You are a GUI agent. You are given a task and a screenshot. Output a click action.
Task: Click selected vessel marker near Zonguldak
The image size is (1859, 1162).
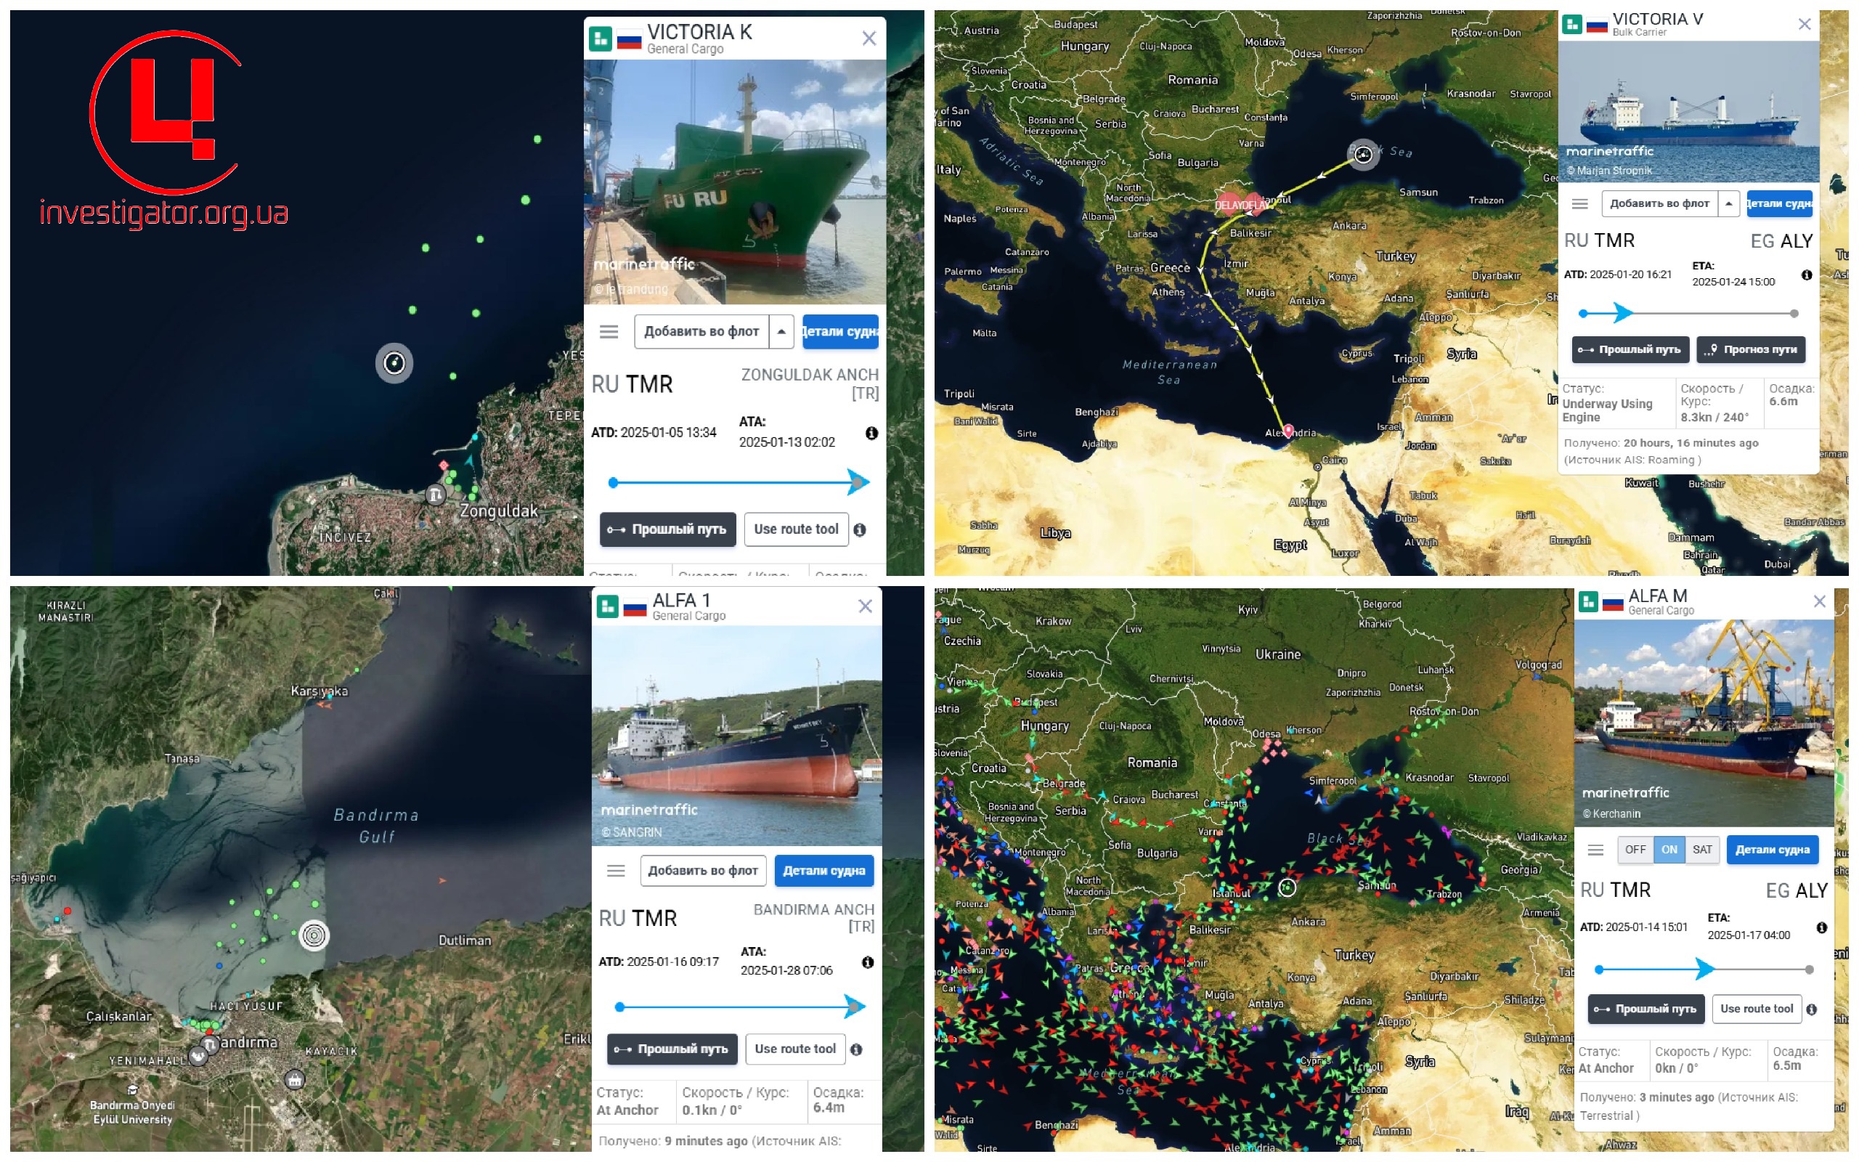tap(394, 362)
